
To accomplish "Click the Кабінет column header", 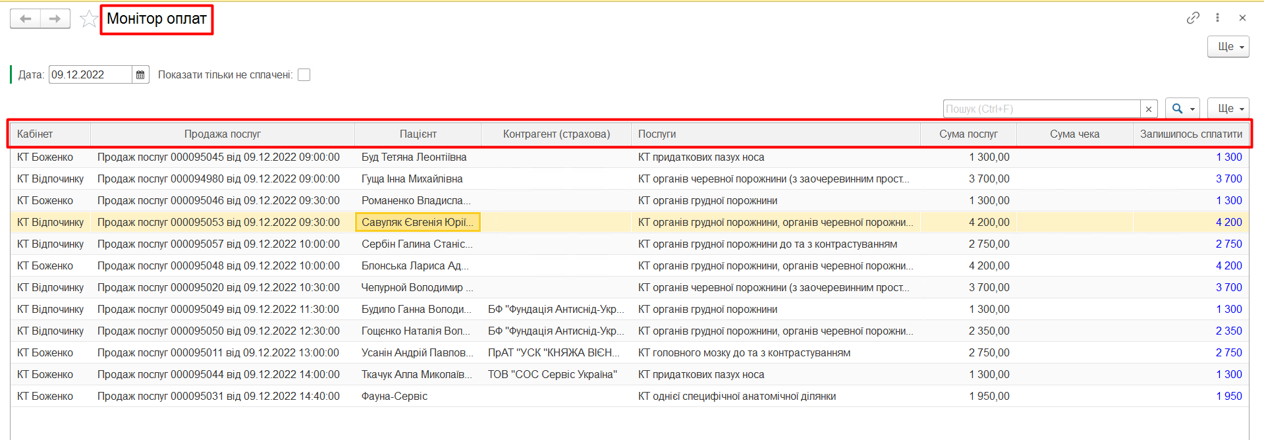I will [35, 134].
